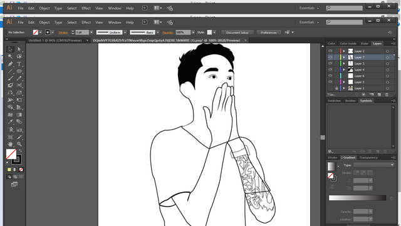Image resolution: width=401 pixels, height=226 pixels.
Task: Select the Paintbrush tool
Action: pyautogui.click(x=10, y=78)
